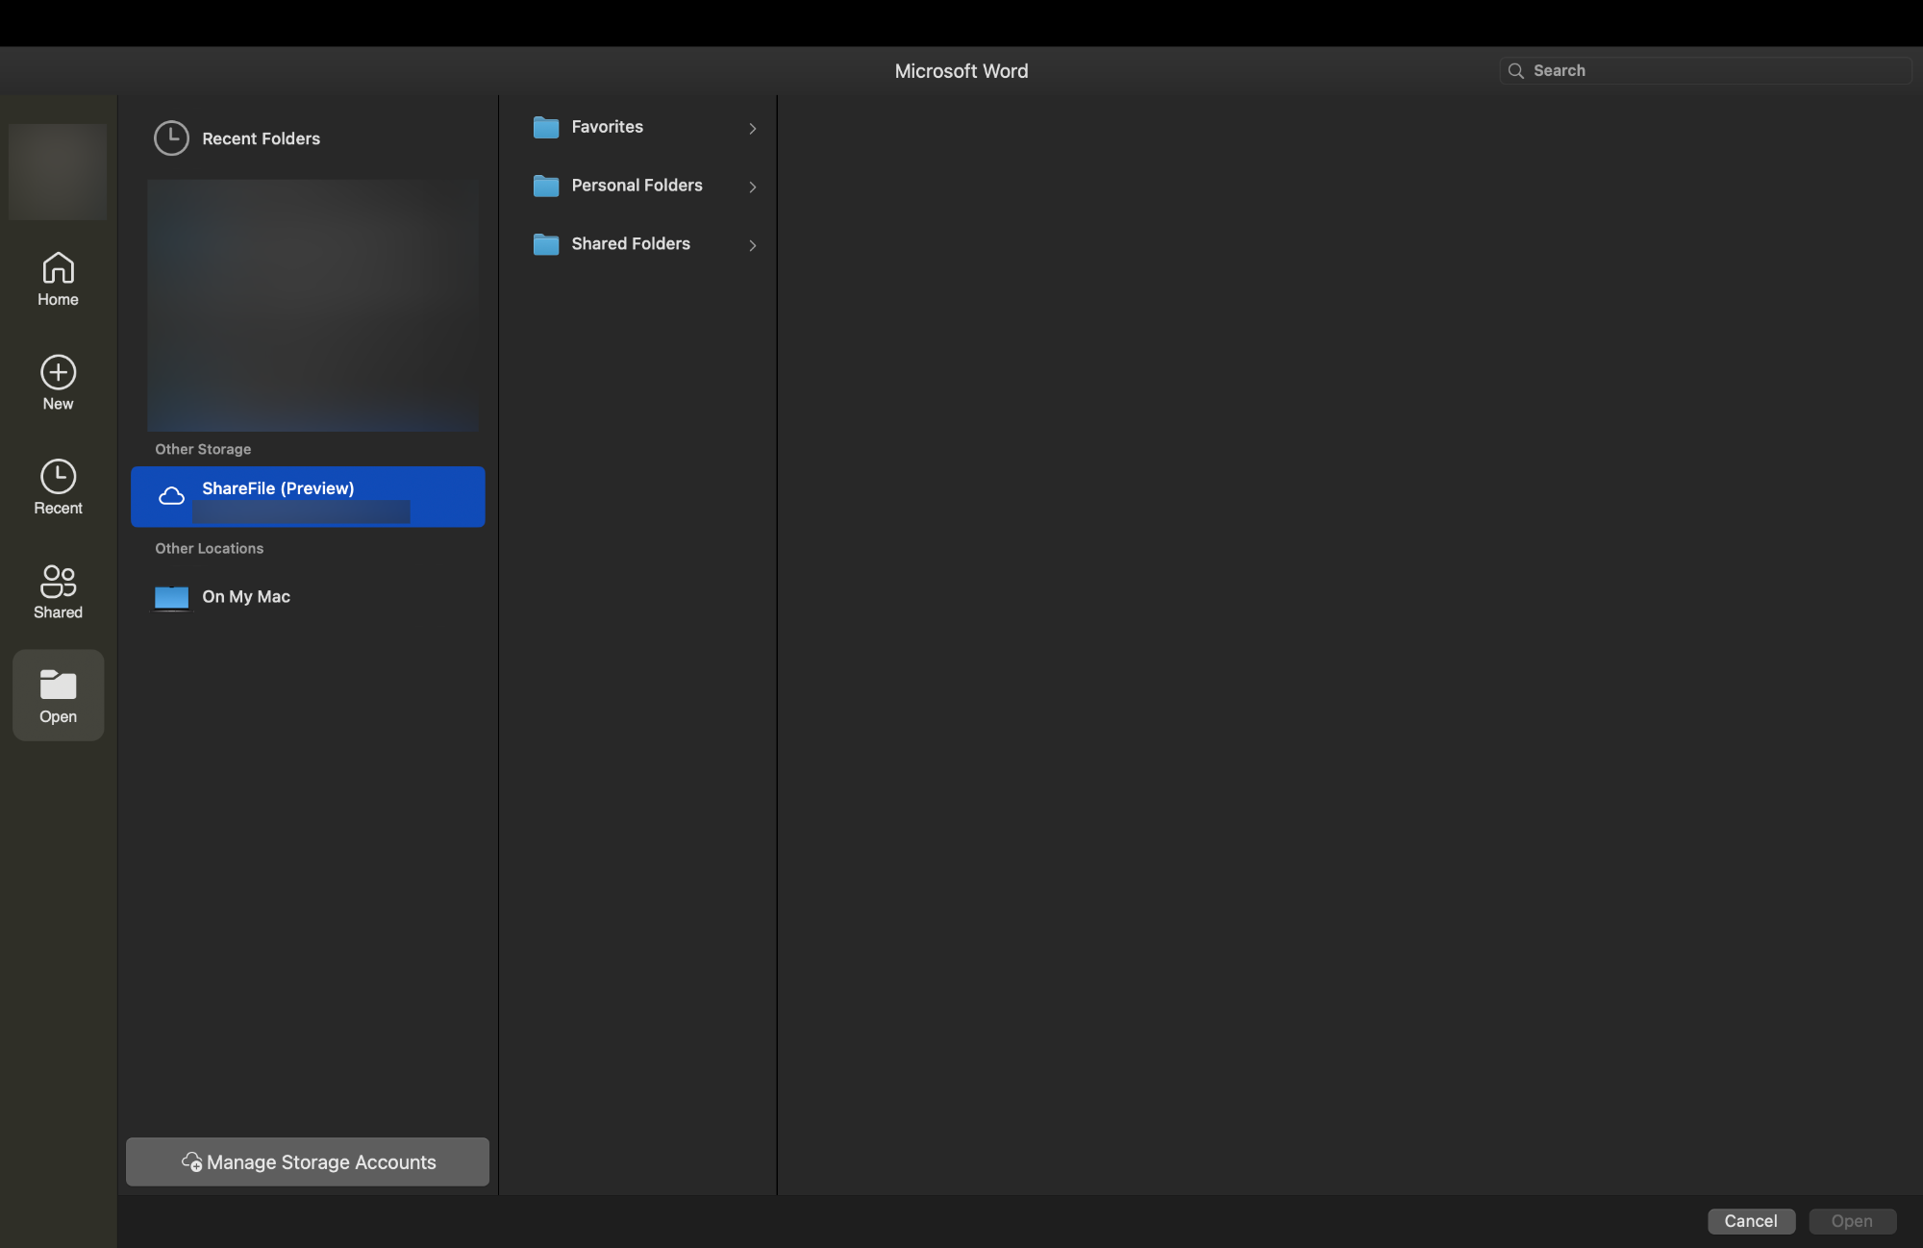Click the Manage Storage Accounts icon
1923x1248 pixels.
click(x=189, y=1161)
